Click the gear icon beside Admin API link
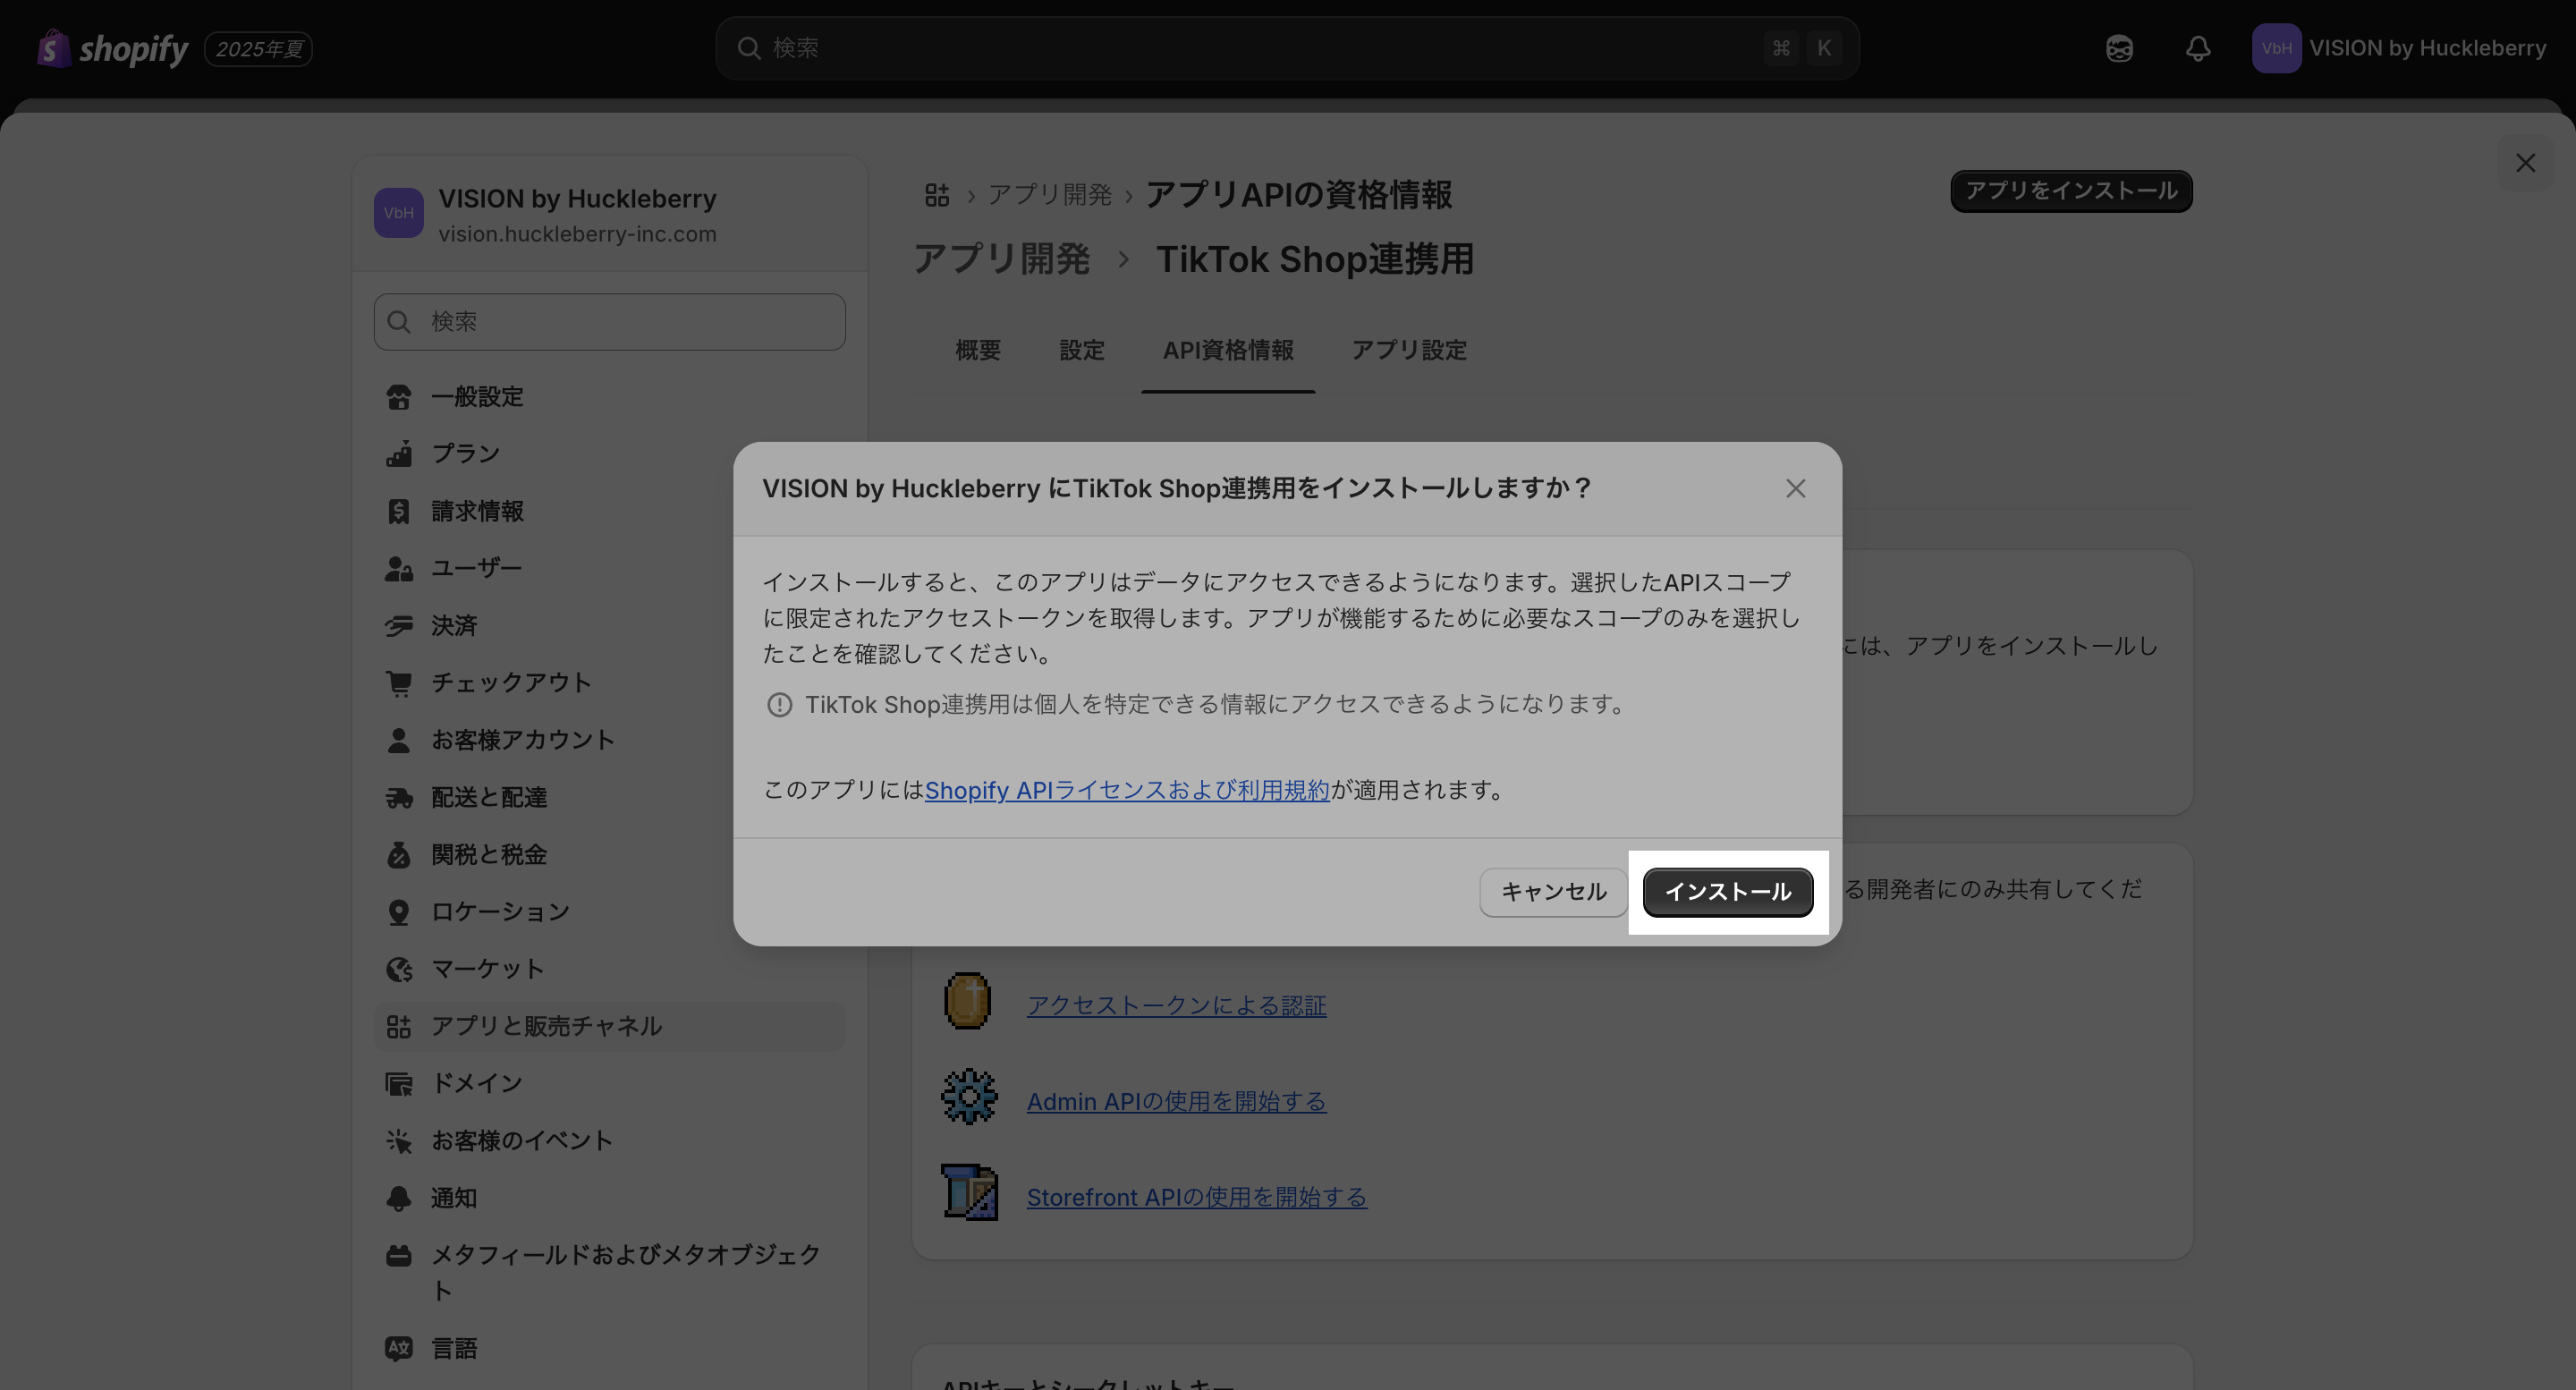 [x=969, y=1096]
